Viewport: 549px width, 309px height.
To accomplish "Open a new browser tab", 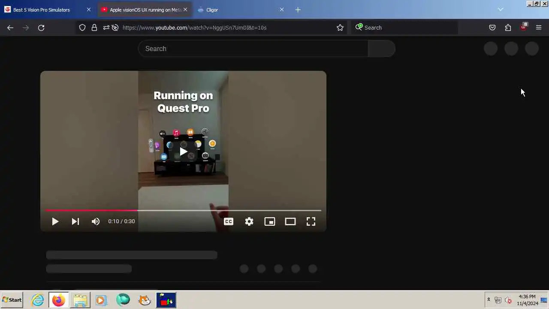I will (x=298, y=9).
